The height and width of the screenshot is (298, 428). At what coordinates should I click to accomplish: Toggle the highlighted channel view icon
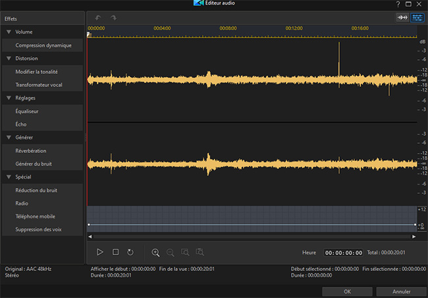417,18
